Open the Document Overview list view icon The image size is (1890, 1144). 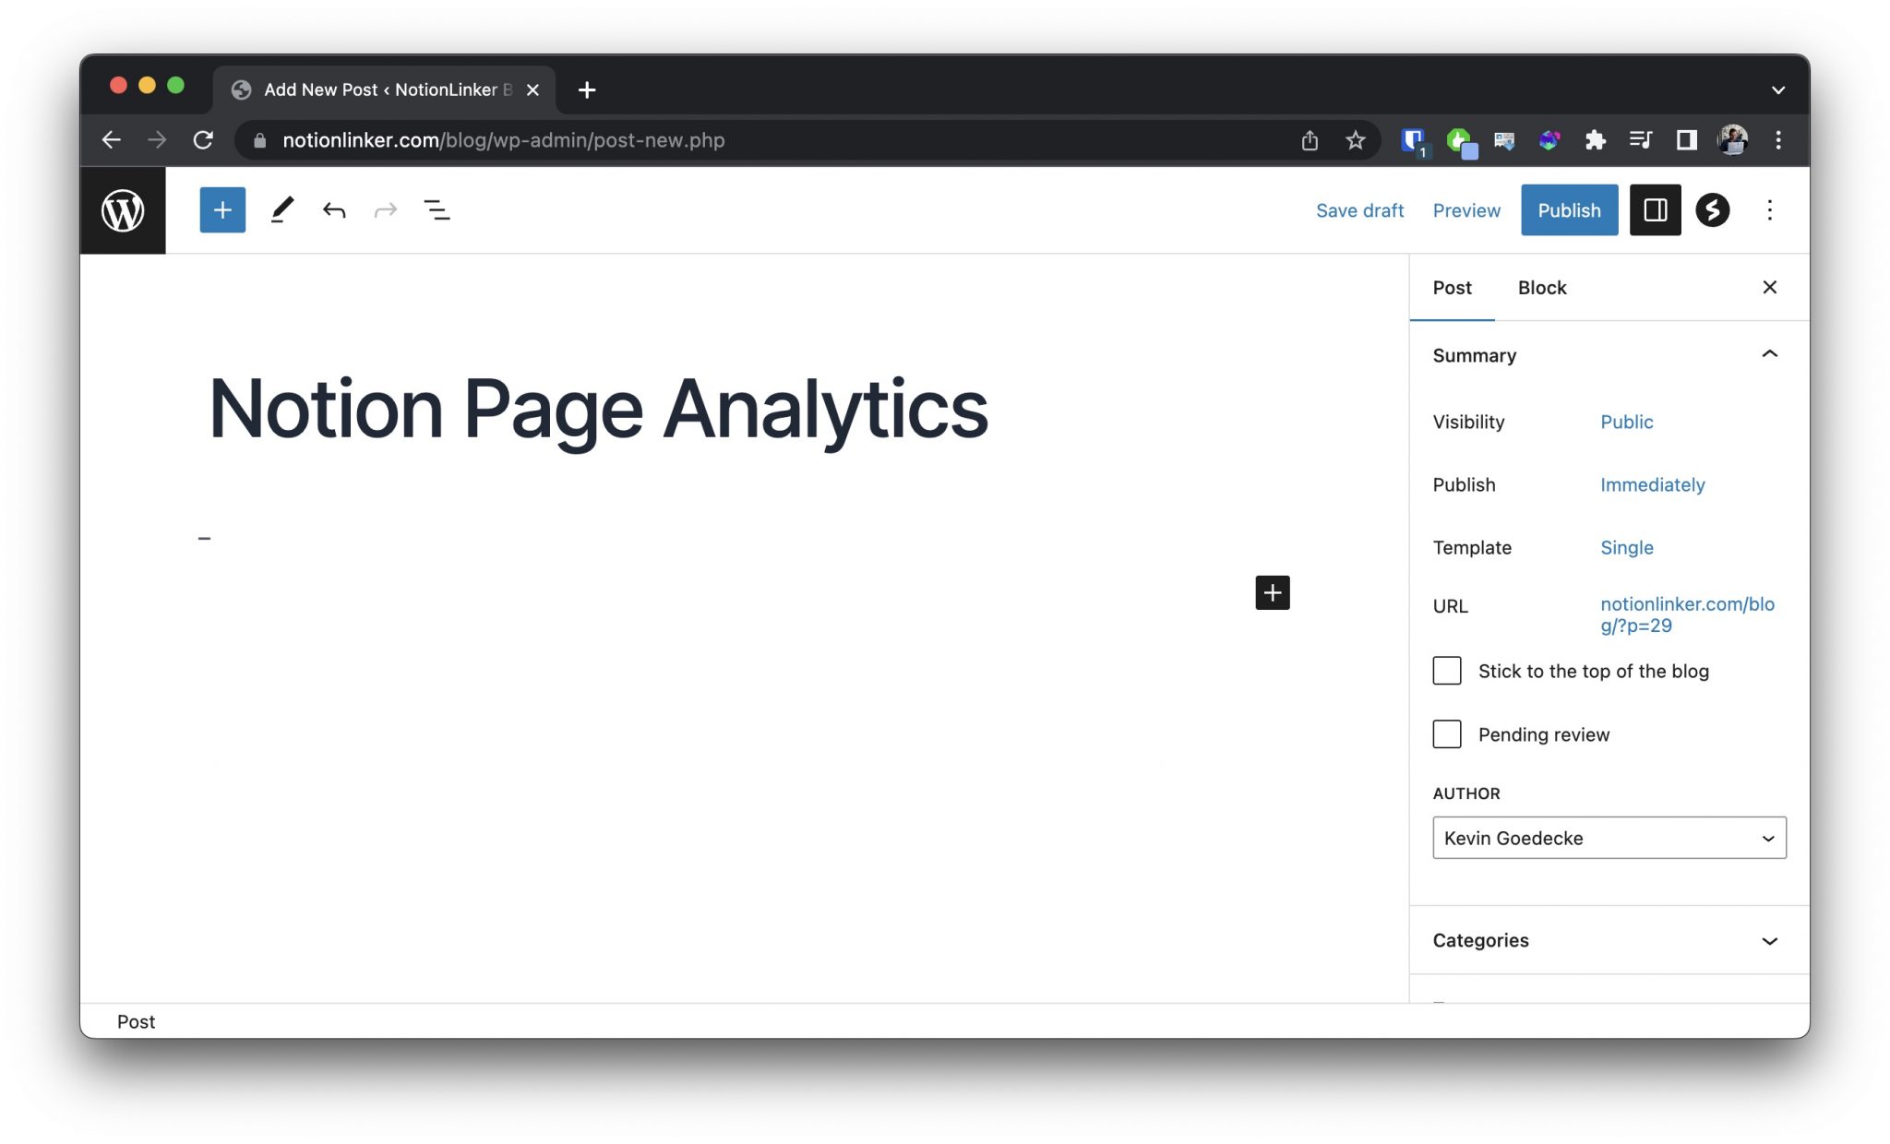(x=437, y=209)
